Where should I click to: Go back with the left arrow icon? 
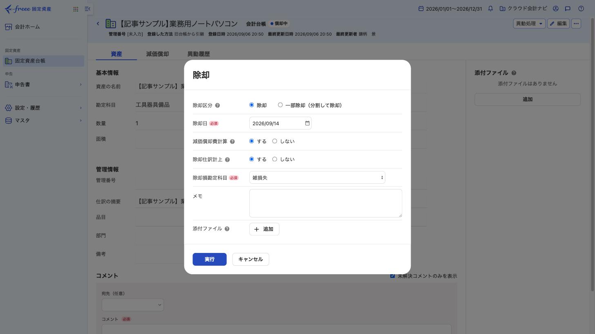(x=98, y=24)
